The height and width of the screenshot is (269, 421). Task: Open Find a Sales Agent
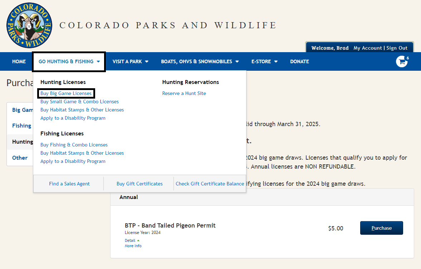coord(69,184)
